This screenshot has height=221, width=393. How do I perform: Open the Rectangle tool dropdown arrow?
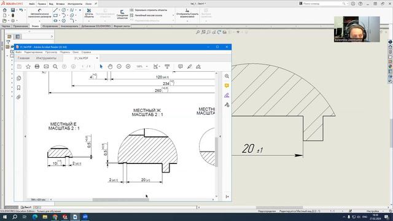pos(59,15)
